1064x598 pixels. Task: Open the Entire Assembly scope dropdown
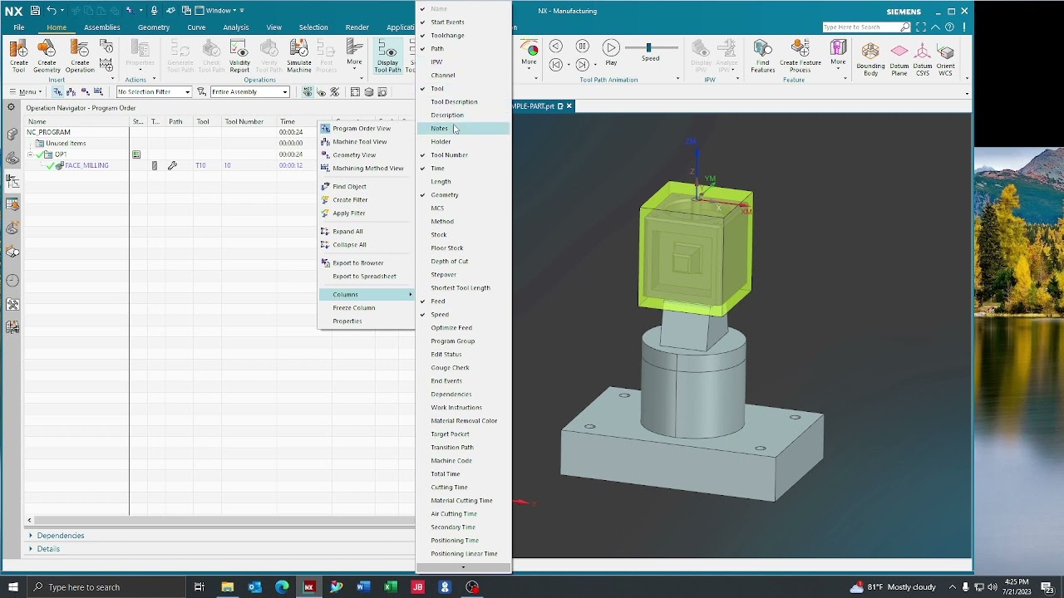249,92
